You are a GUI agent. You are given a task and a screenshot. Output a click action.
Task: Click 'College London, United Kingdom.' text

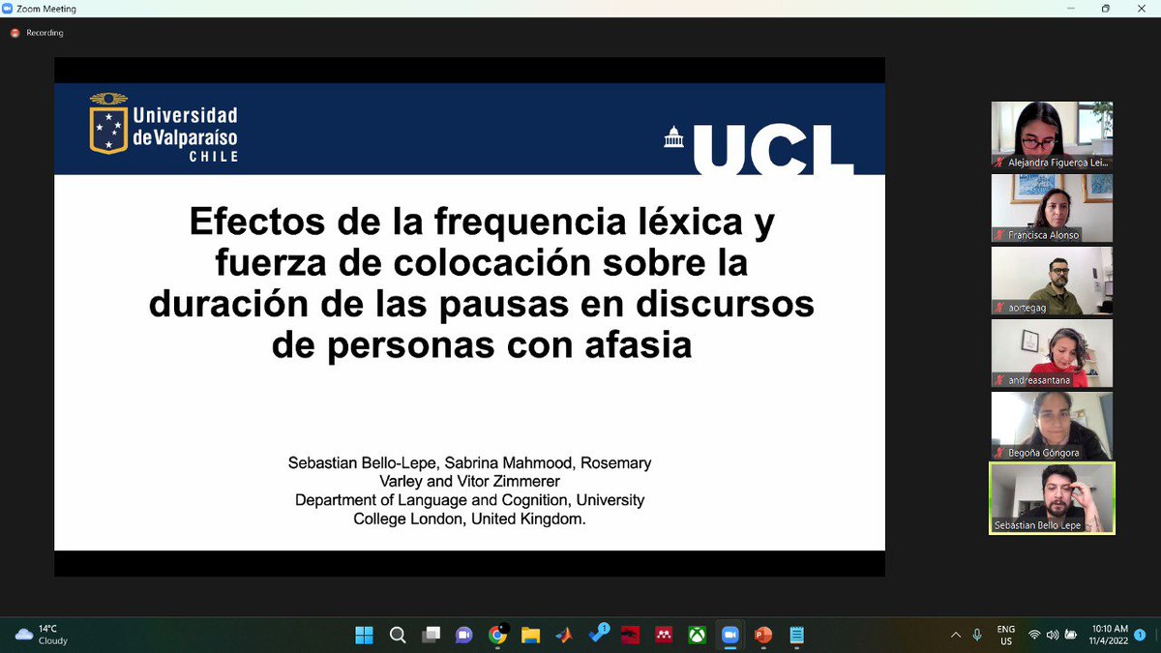click(469, 519)
